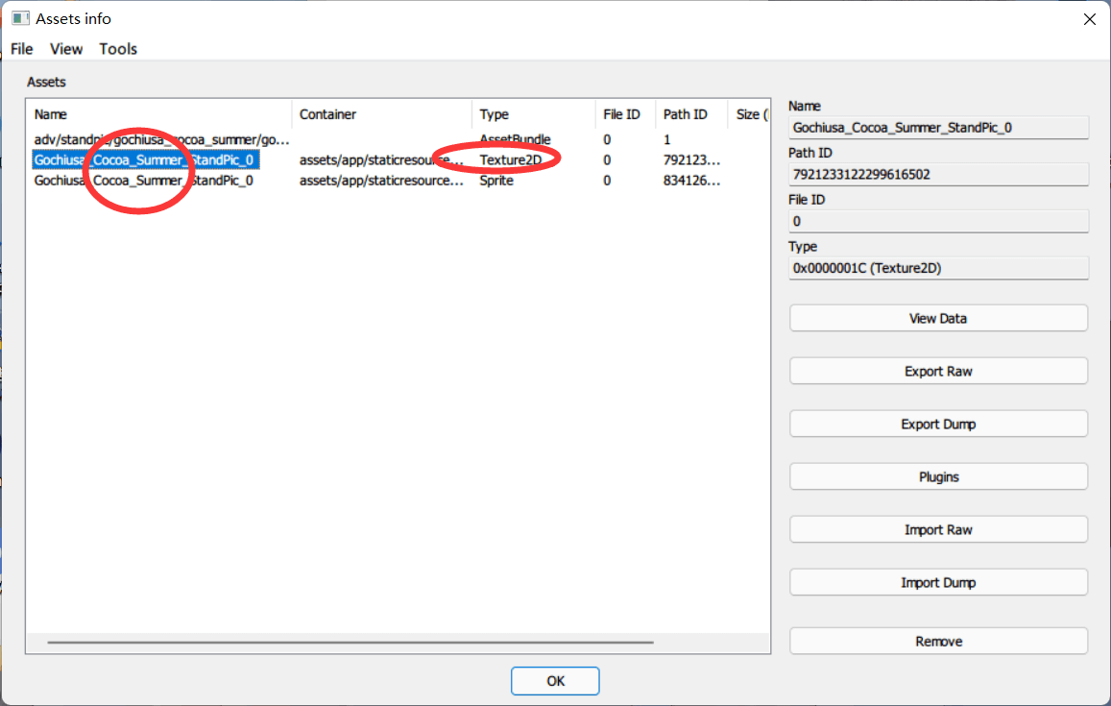
Task: Close the Assets info window
Action: [x=1090, y=19]
